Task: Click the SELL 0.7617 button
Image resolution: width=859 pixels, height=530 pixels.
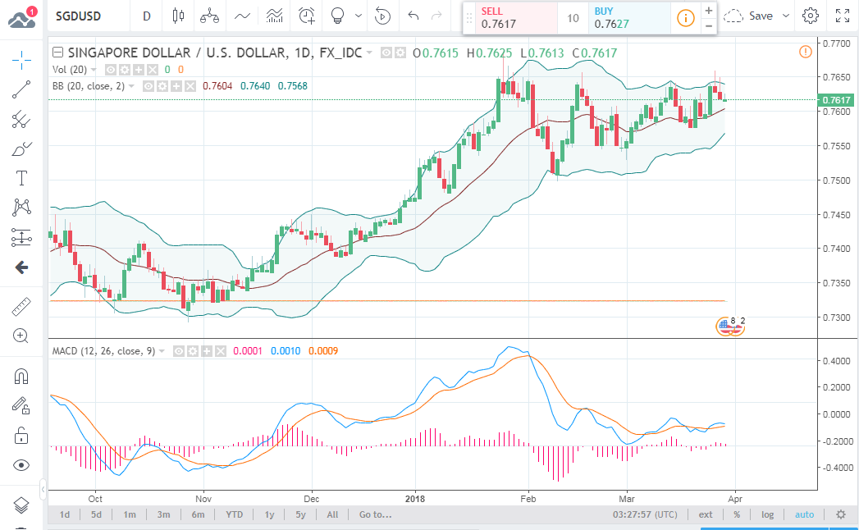Action: pyautogui.click(x=516, y=18)
